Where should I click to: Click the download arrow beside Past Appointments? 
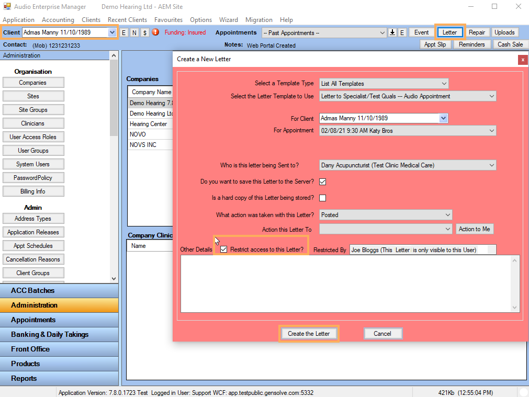pyautogui.click(x=392, y=32)
